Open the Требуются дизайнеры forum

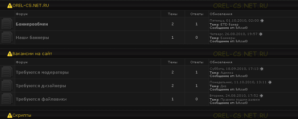(41, 86)
